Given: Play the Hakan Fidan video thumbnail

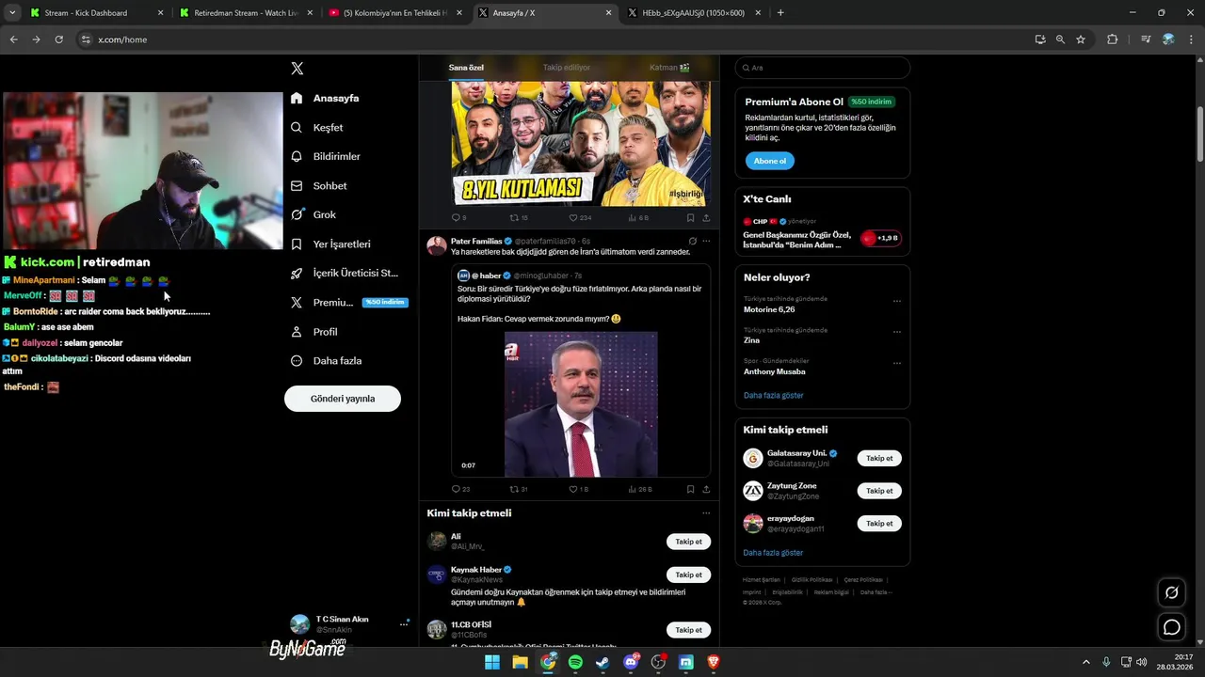Looking at the screenshot, I should click(x=581, y=404).
